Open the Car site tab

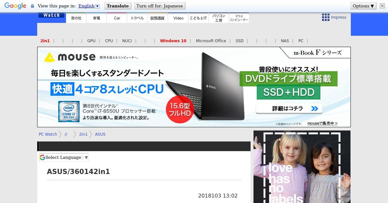117,18
